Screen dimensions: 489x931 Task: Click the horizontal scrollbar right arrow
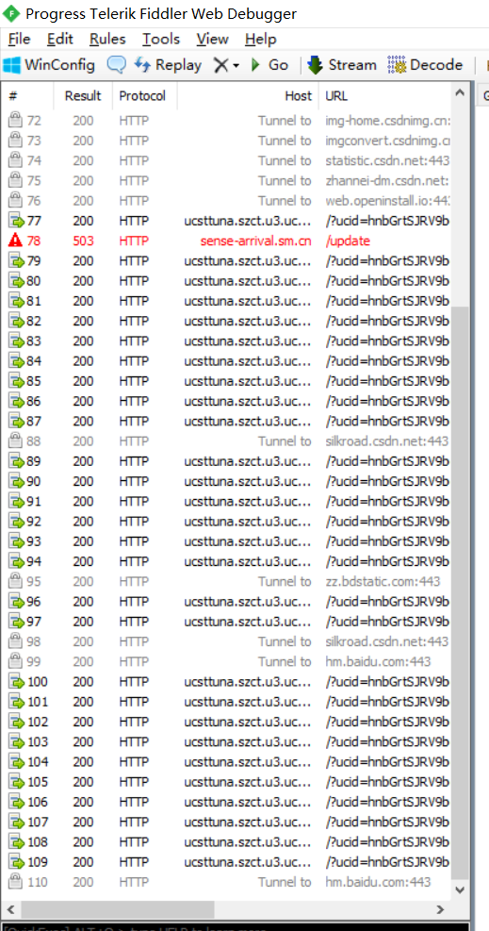click(x=440, y=909)
